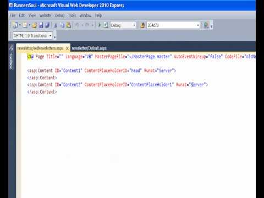Click the Page directive line in editor

point(141,57)
